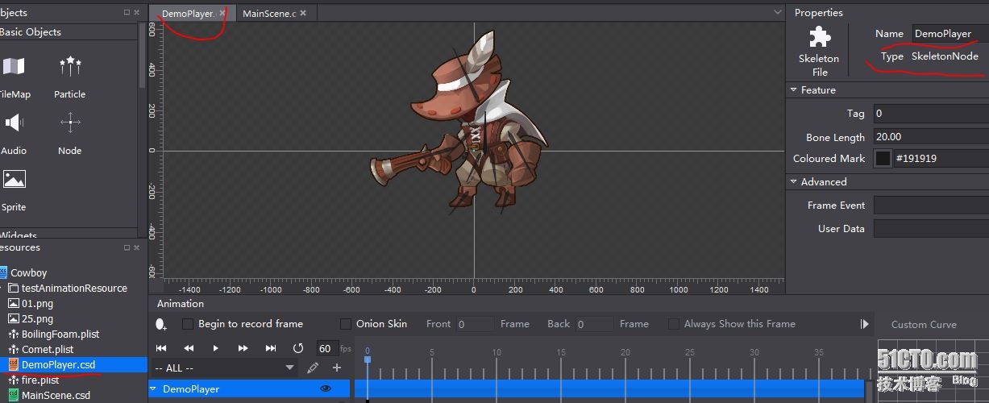
Task: Select MainScene.csd in the Resources list
Action: pos(56,396)
